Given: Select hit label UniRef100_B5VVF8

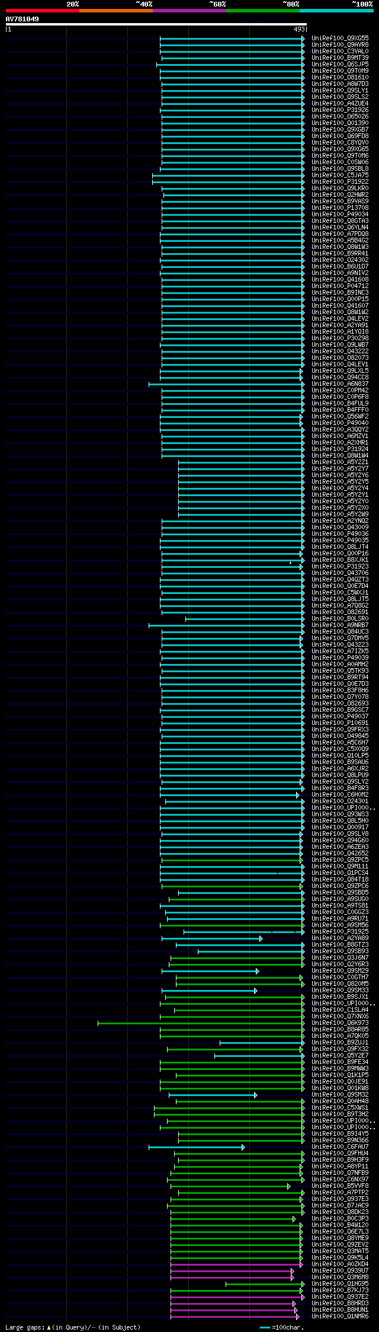Looking at the screenshot, I should (340, 1186).
